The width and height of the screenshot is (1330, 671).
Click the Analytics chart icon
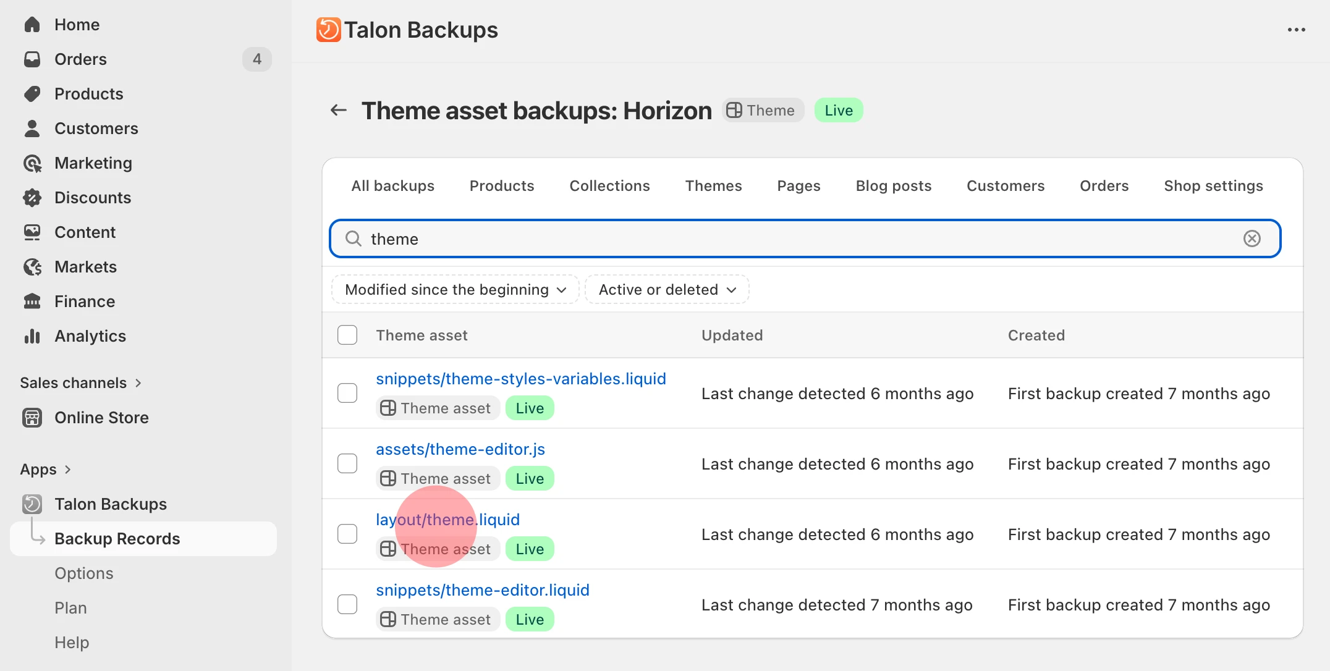tap(32, 335)
